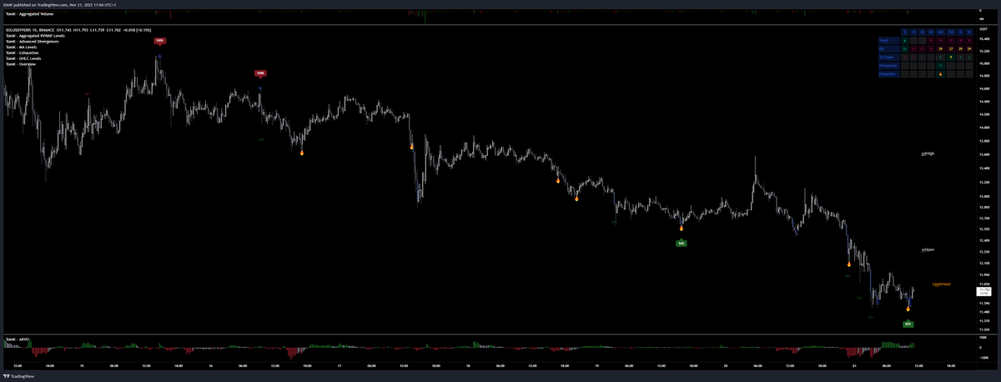The image size is (1001, 382).
Task: Click the RSI value under the 720 column
Action: (951, 48)
